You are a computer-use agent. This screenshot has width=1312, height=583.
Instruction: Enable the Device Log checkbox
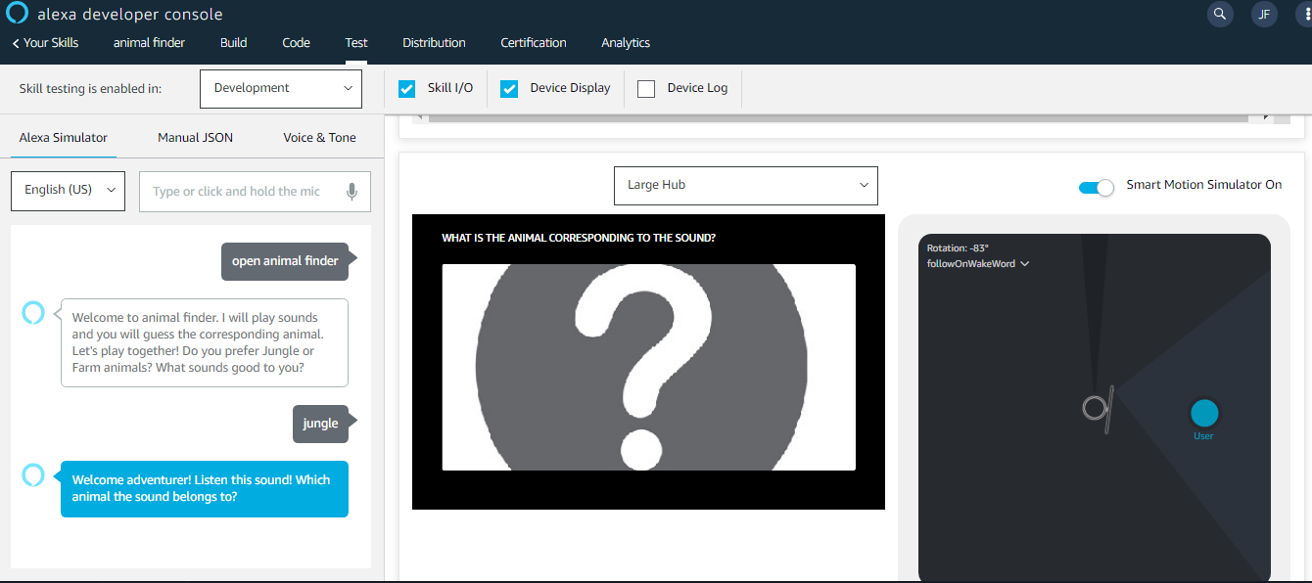[646, 89]
